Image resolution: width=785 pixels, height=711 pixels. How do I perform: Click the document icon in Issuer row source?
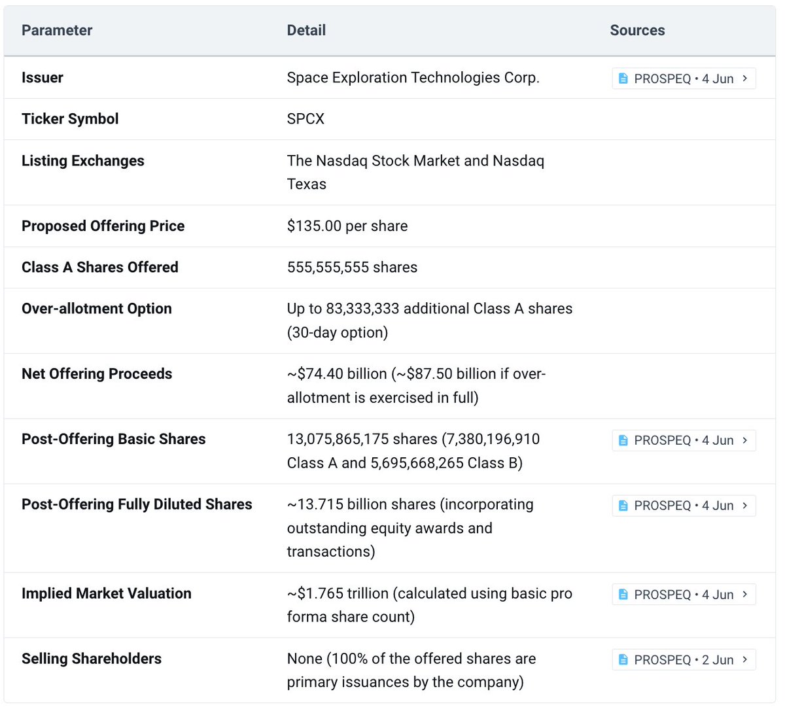pos(623,78)
